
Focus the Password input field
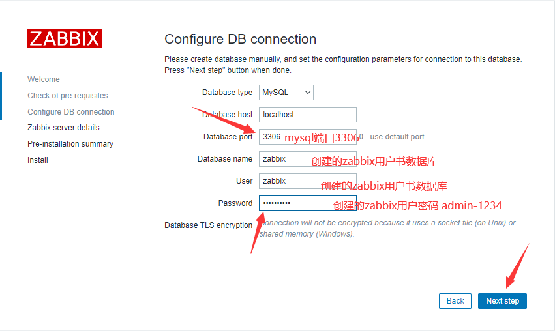click(308, 203)
